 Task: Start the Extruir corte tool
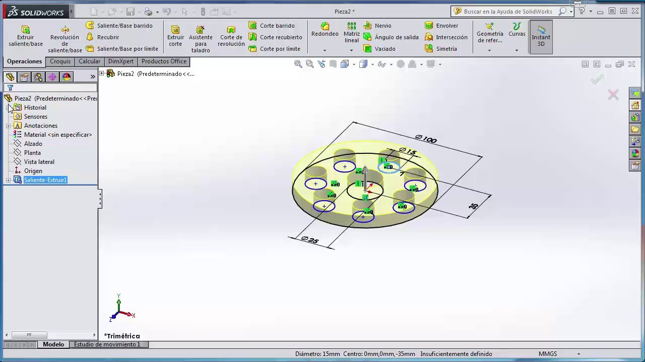(175, 36)
